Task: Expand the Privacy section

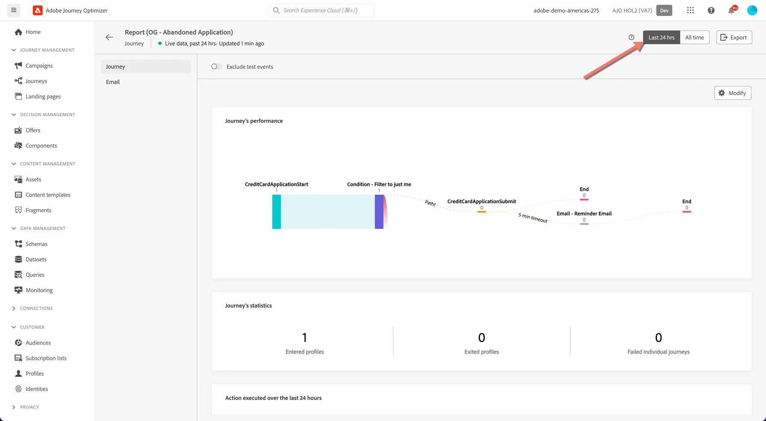Action: (14, 407)
